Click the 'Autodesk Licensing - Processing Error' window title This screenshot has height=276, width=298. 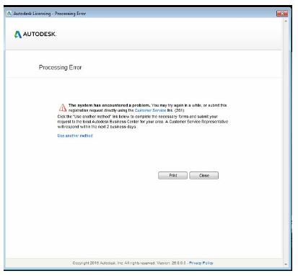pyautogui.click(x=50, y=14)
